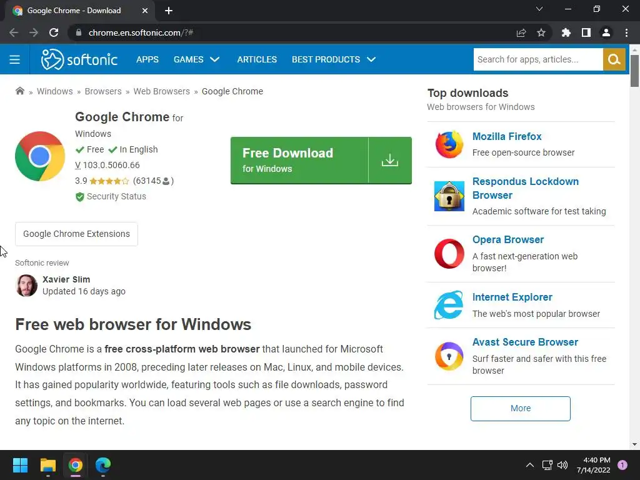Open the Respondus Lockdown Browser link
640x480 pixels.
pyautogui.click(x=525, y=188)
